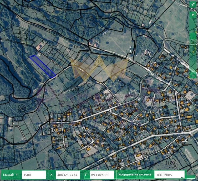Select the blue outlined parcel on the map
This screenshot has width=198, height=181.
(42, 66)
